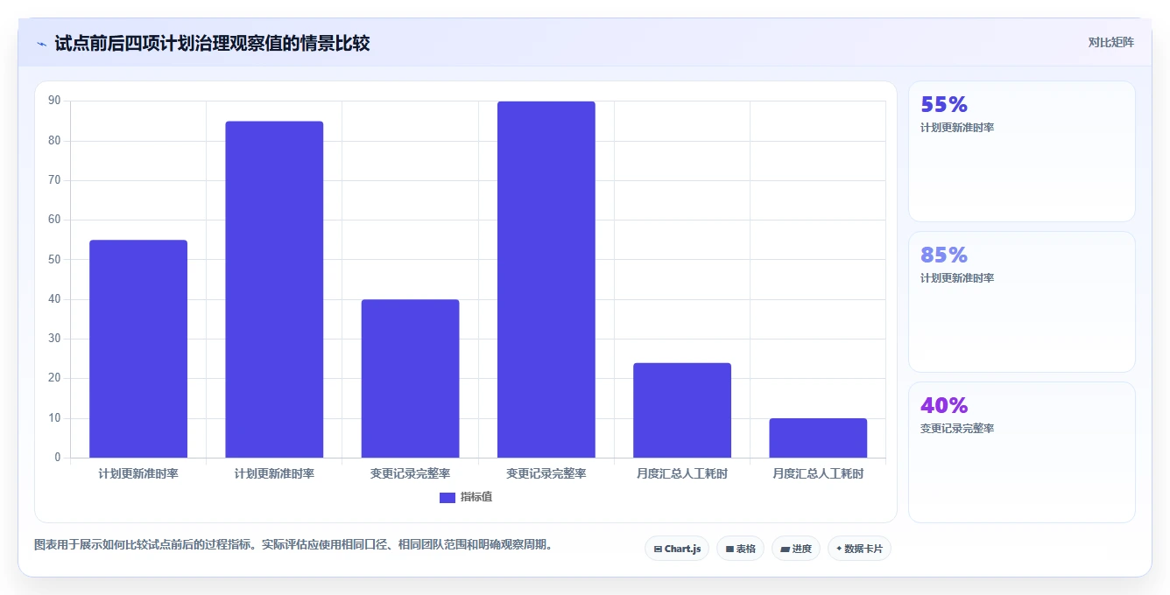
Task: Click the tallest bar at value 90
Action: [x=546, y=280]
